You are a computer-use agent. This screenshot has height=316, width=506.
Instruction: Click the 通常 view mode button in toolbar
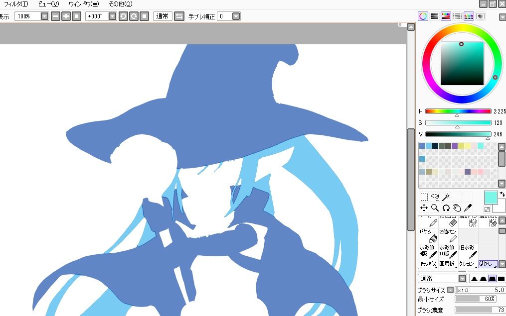point(163,16)
